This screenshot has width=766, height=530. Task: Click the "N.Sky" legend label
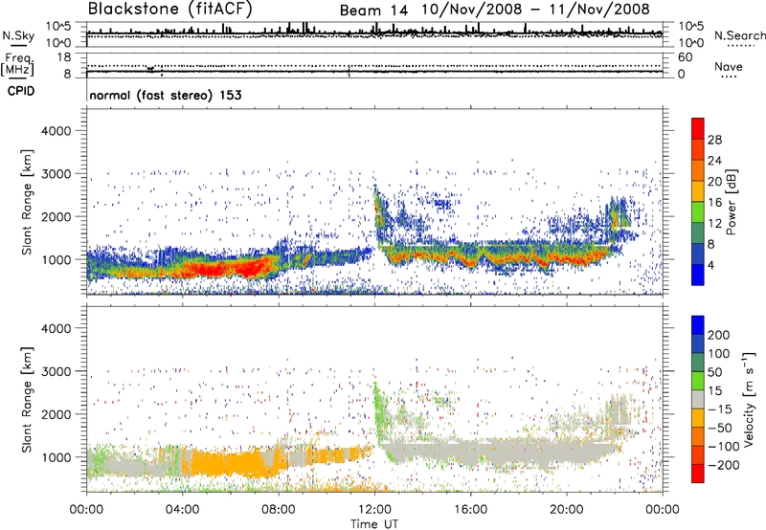coord(18,35)
